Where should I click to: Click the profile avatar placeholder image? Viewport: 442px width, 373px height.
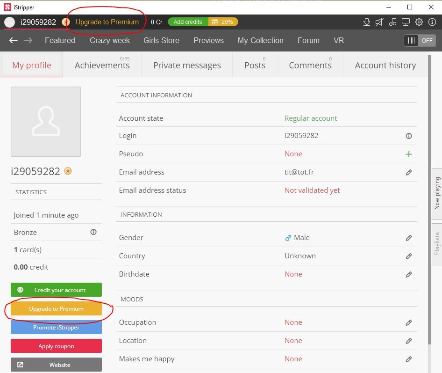pyautogui.click(x=46, y=122)
